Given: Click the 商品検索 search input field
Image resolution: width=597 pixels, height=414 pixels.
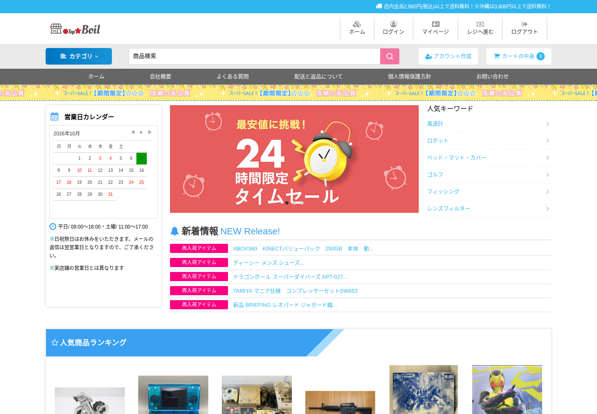Looking at the screenshot, I should [254, 56].
